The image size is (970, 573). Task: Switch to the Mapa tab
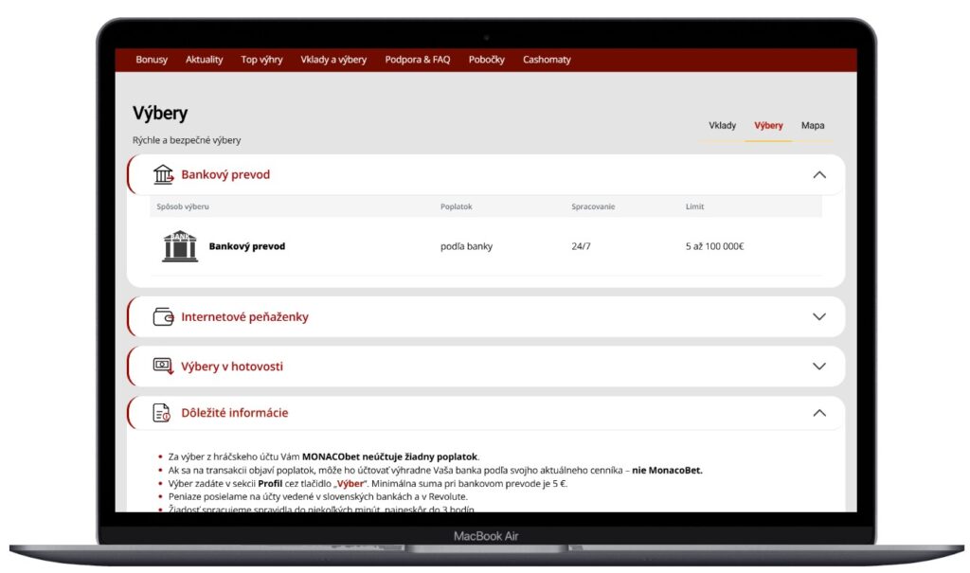[813, 126]
